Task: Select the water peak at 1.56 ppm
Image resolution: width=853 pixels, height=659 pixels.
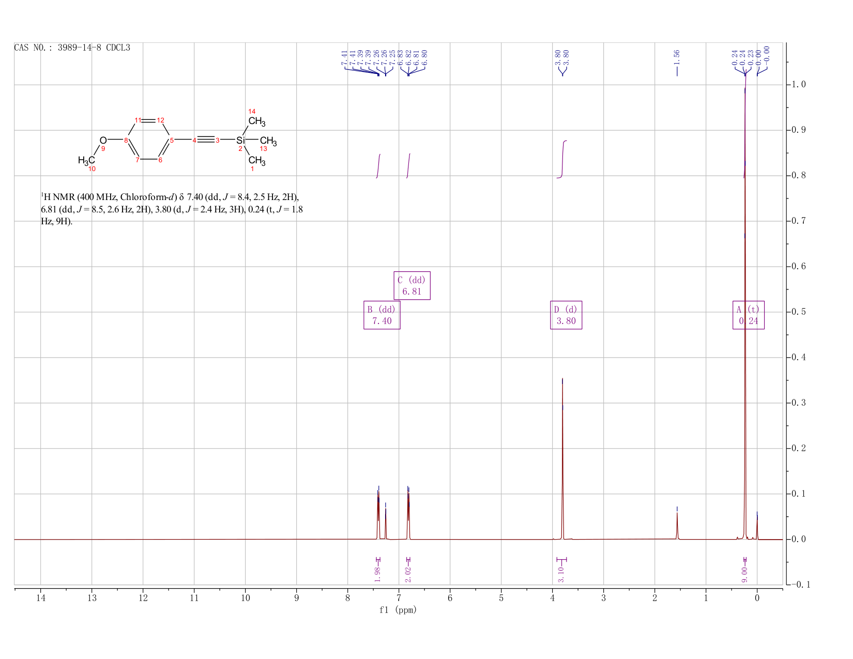Action: click(x=677, y=525)
